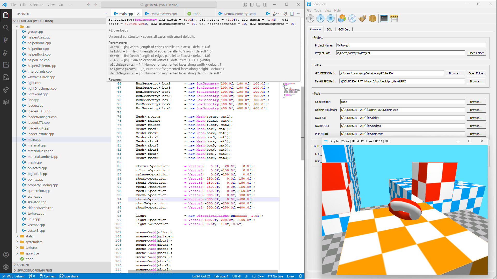
Task: Click the disc icon in gcubesdk toolbar
Action: [352, 18]
